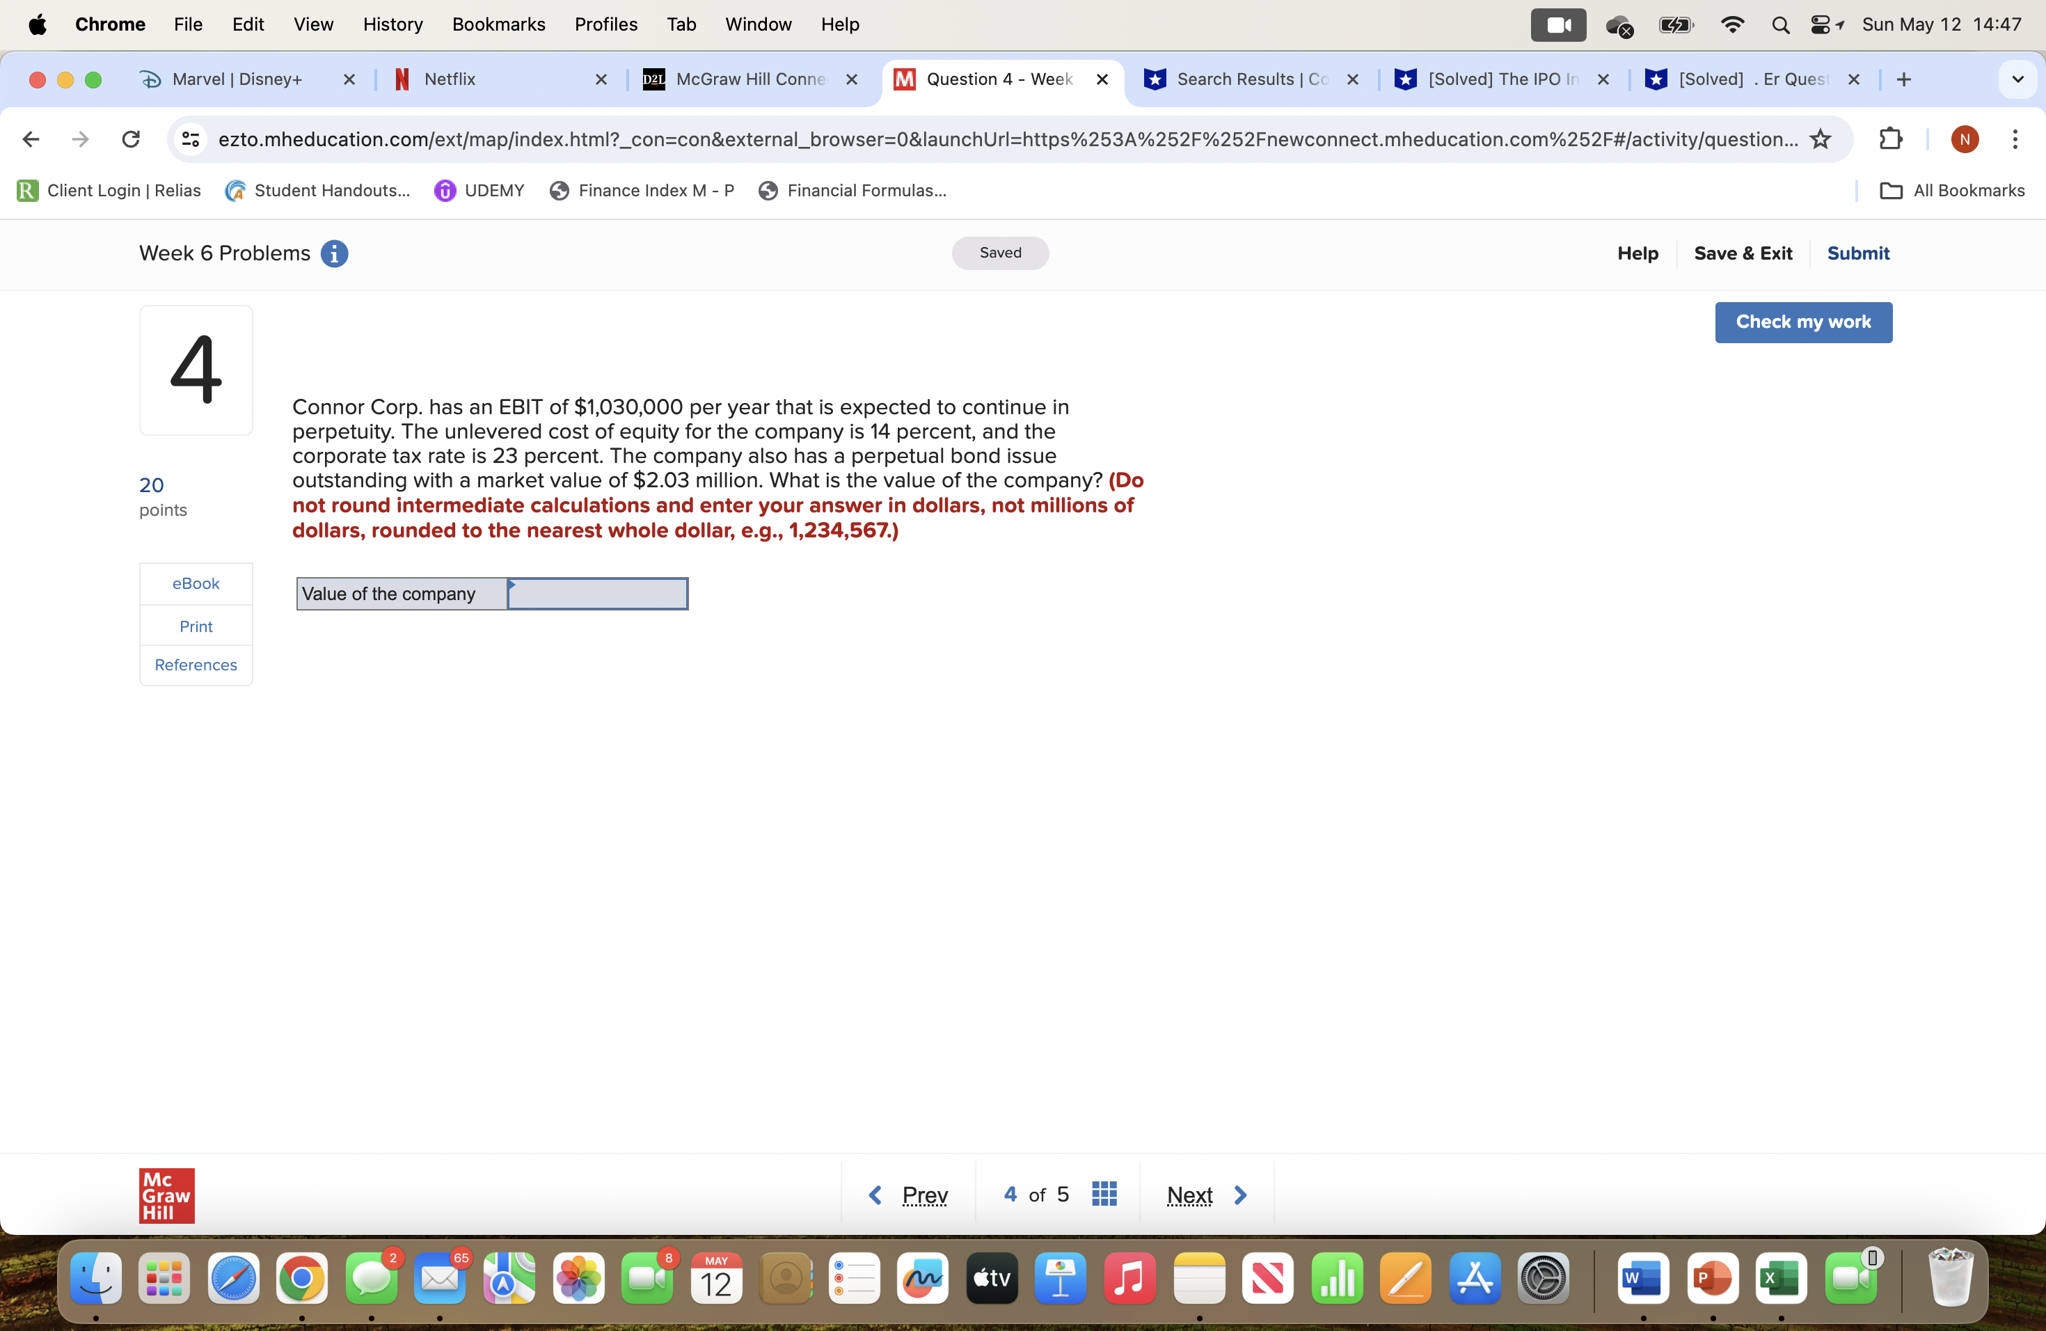Open the Chrome extensions puzzle icon

(x=1890, y=139)
